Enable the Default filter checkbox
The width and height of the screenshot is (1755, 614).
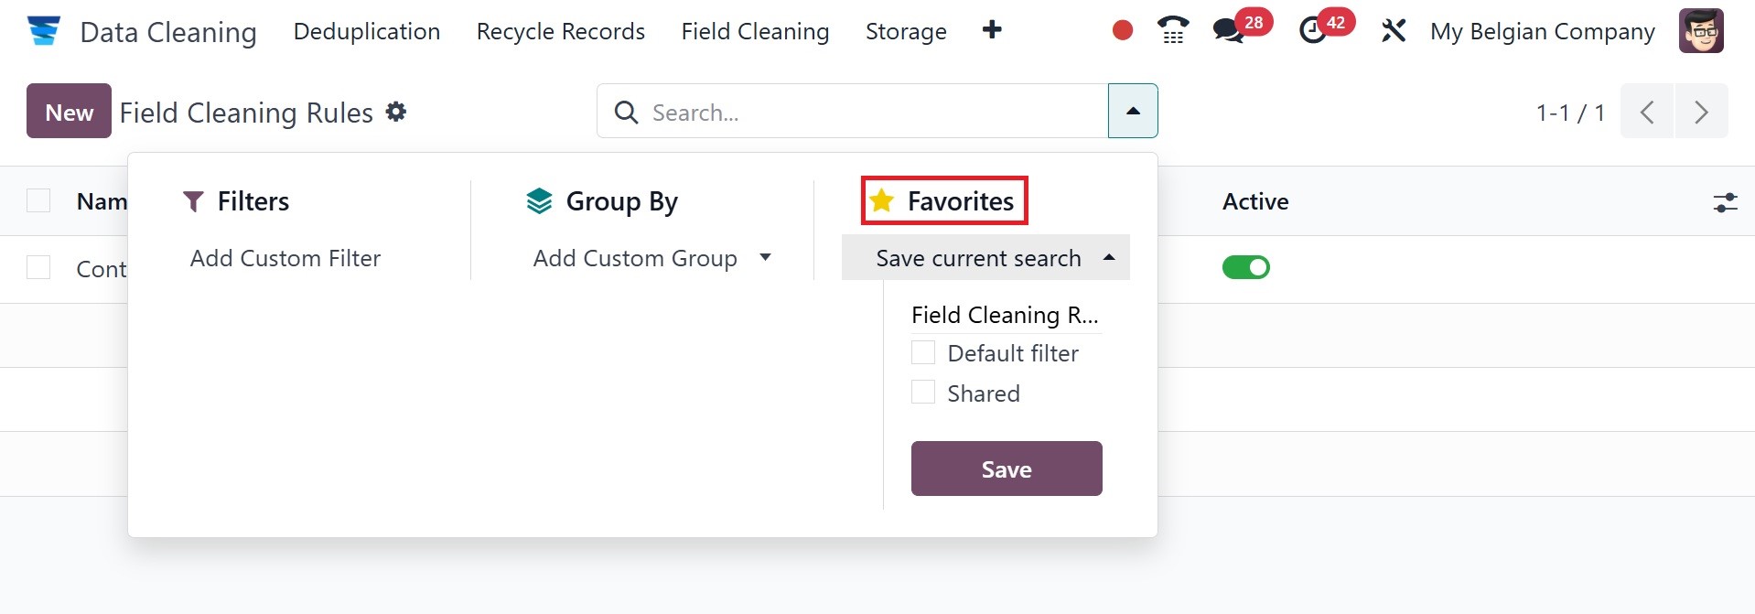pos(923,353)
